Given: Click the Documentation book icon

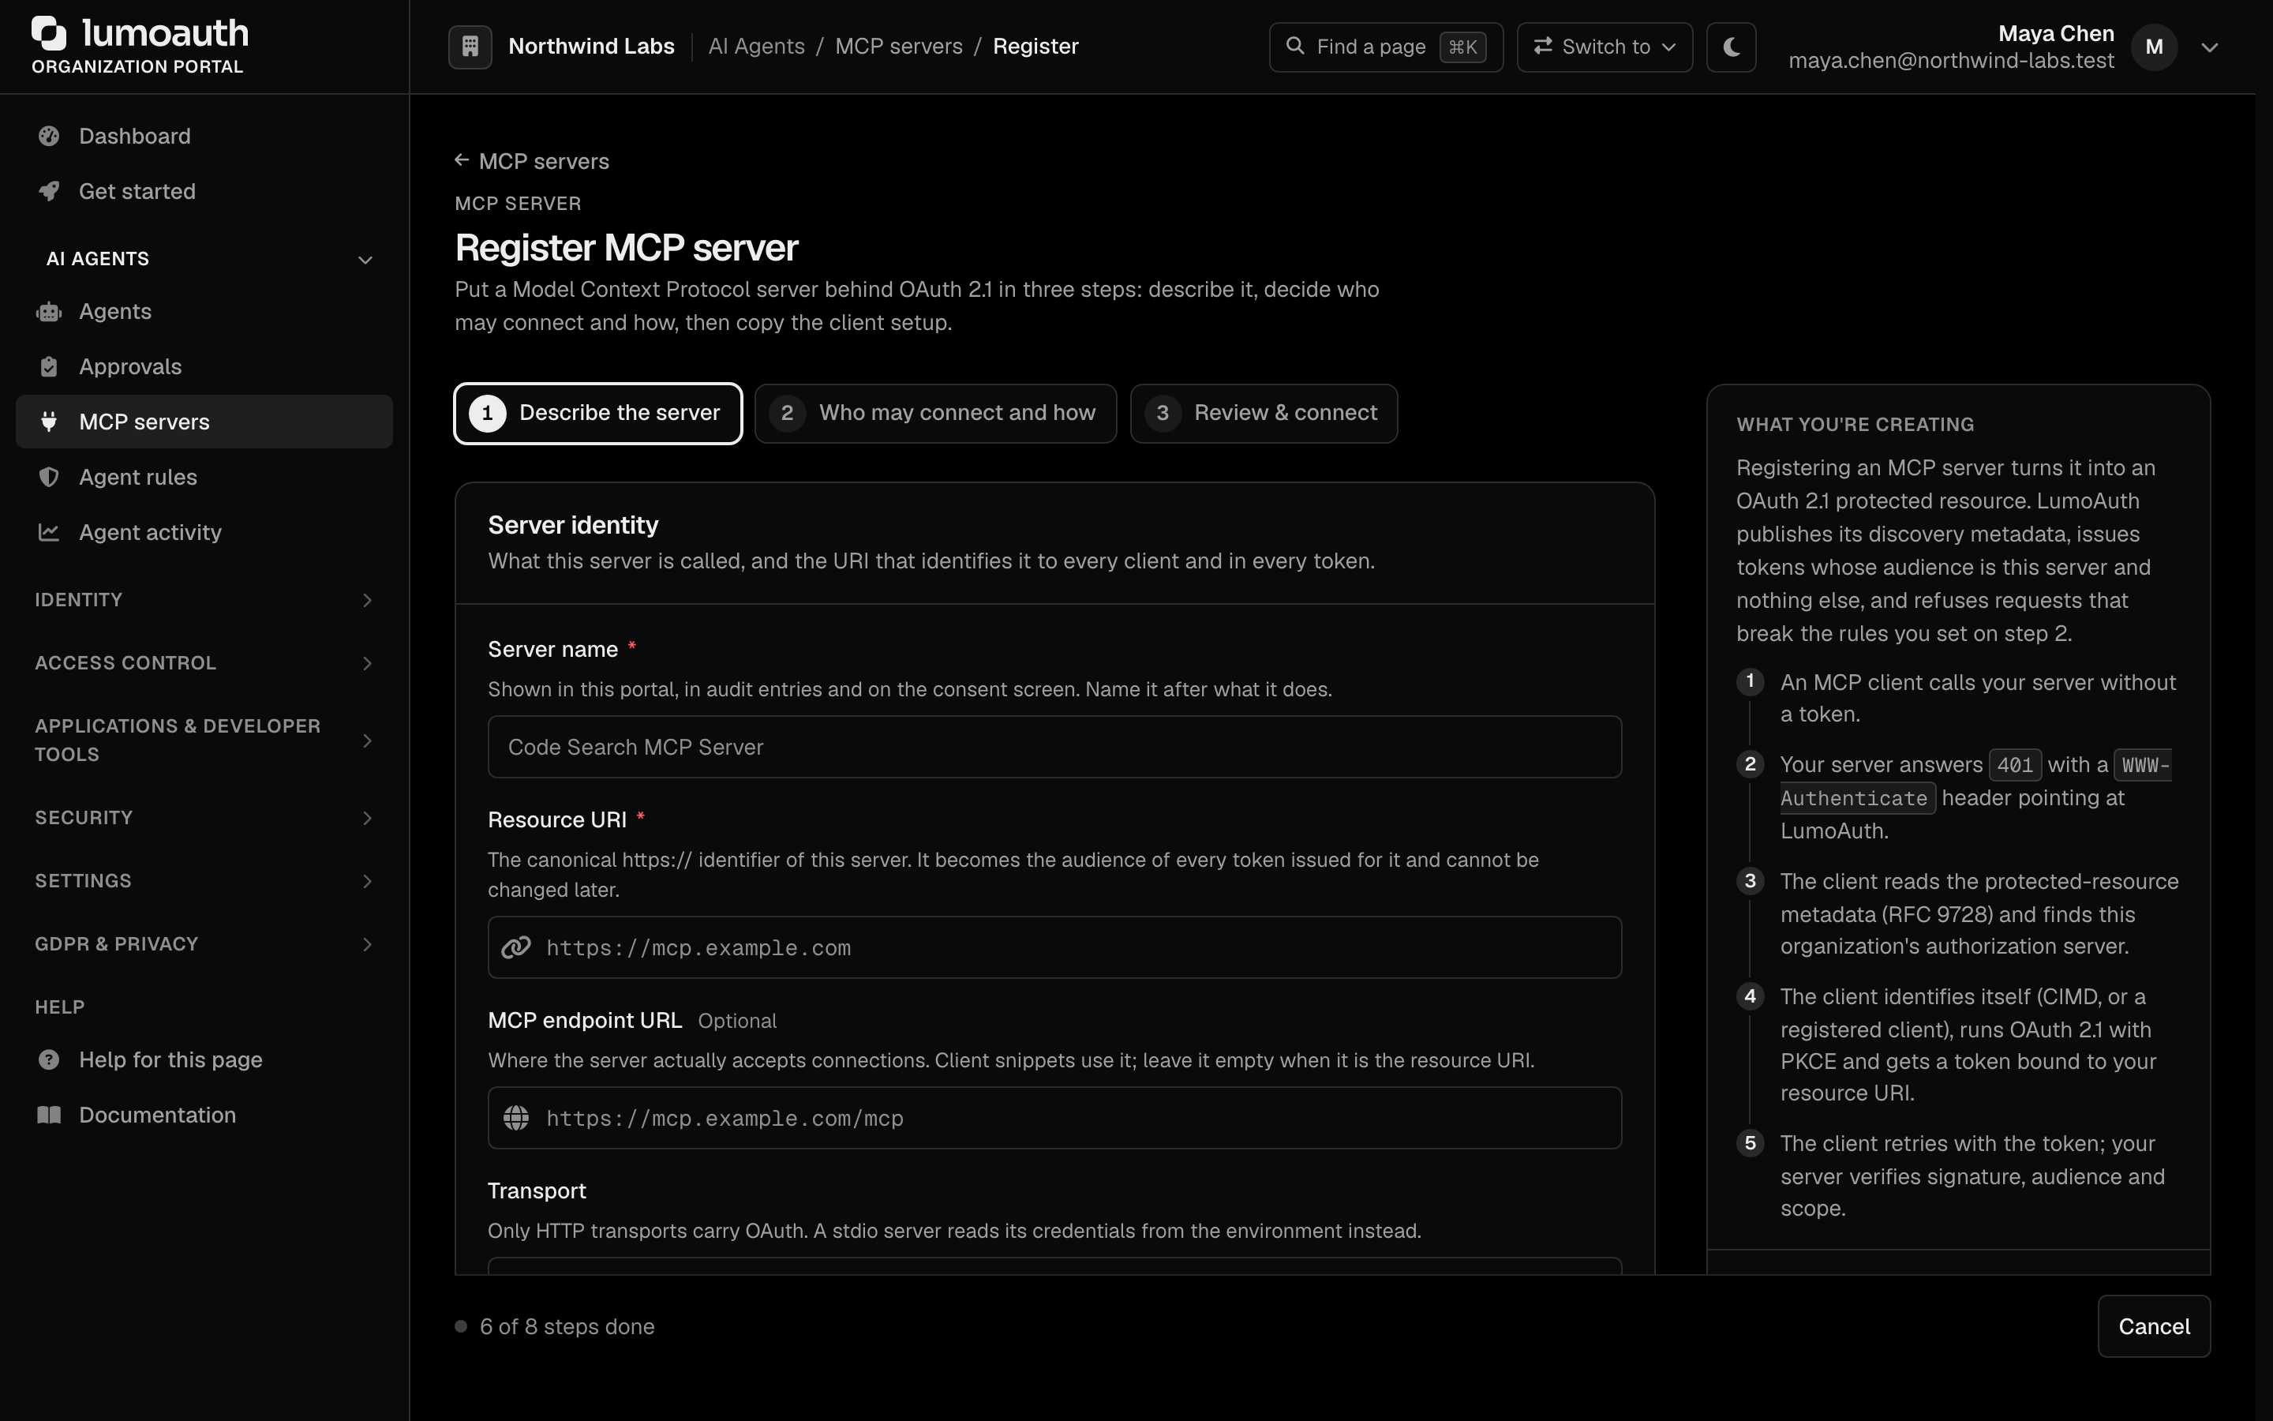Looking at the screenshot, I should pyautogui.click(x=49, y=1115).
